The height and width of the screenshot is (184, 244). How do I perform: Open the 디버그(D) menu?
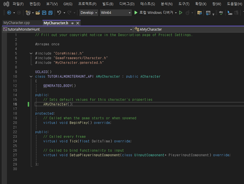pos(127,4)
